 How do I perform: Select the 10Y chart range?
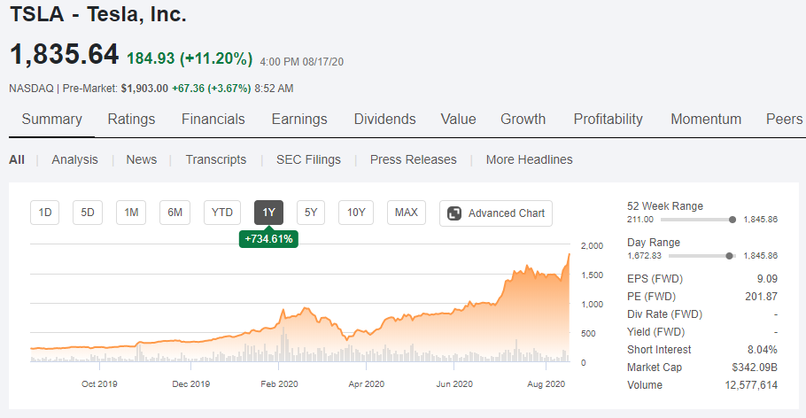point(356,213)
